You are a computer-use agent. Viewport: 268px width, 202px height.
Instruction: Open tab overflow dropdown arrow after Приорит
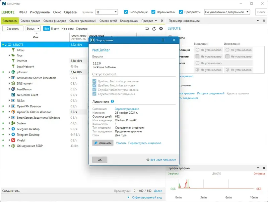[x=156, y=21]
